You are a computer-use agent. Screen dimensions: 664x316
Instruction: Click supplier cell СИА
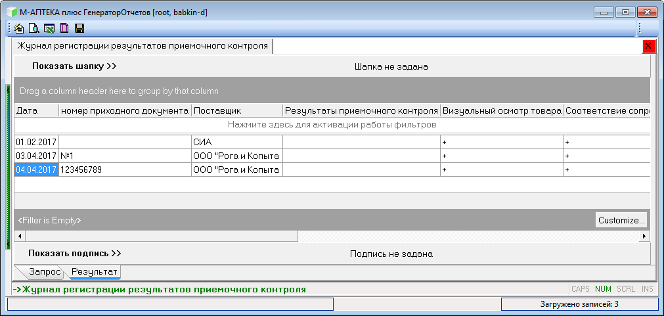pos(236,142)
